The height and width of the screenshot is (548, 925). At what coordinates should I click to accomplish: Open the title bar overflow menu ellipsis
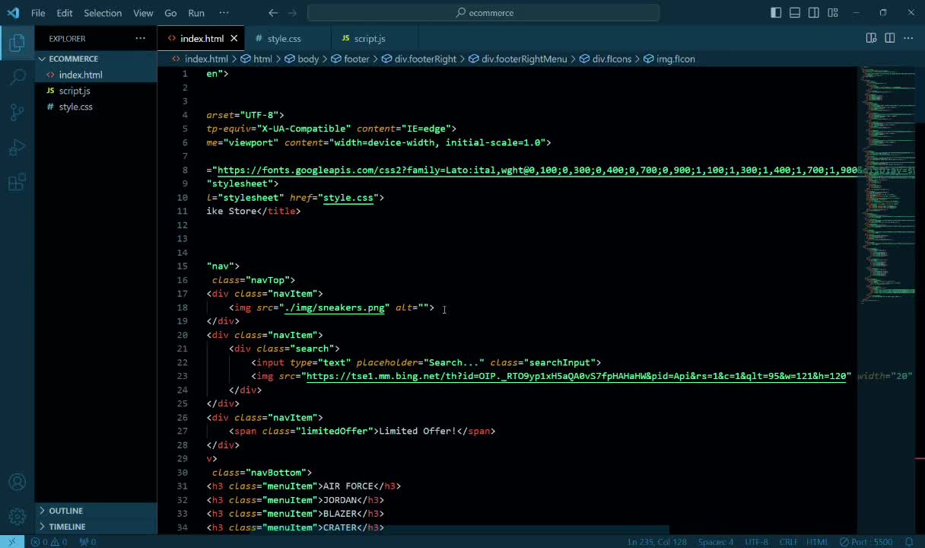(x=224, y=13)
